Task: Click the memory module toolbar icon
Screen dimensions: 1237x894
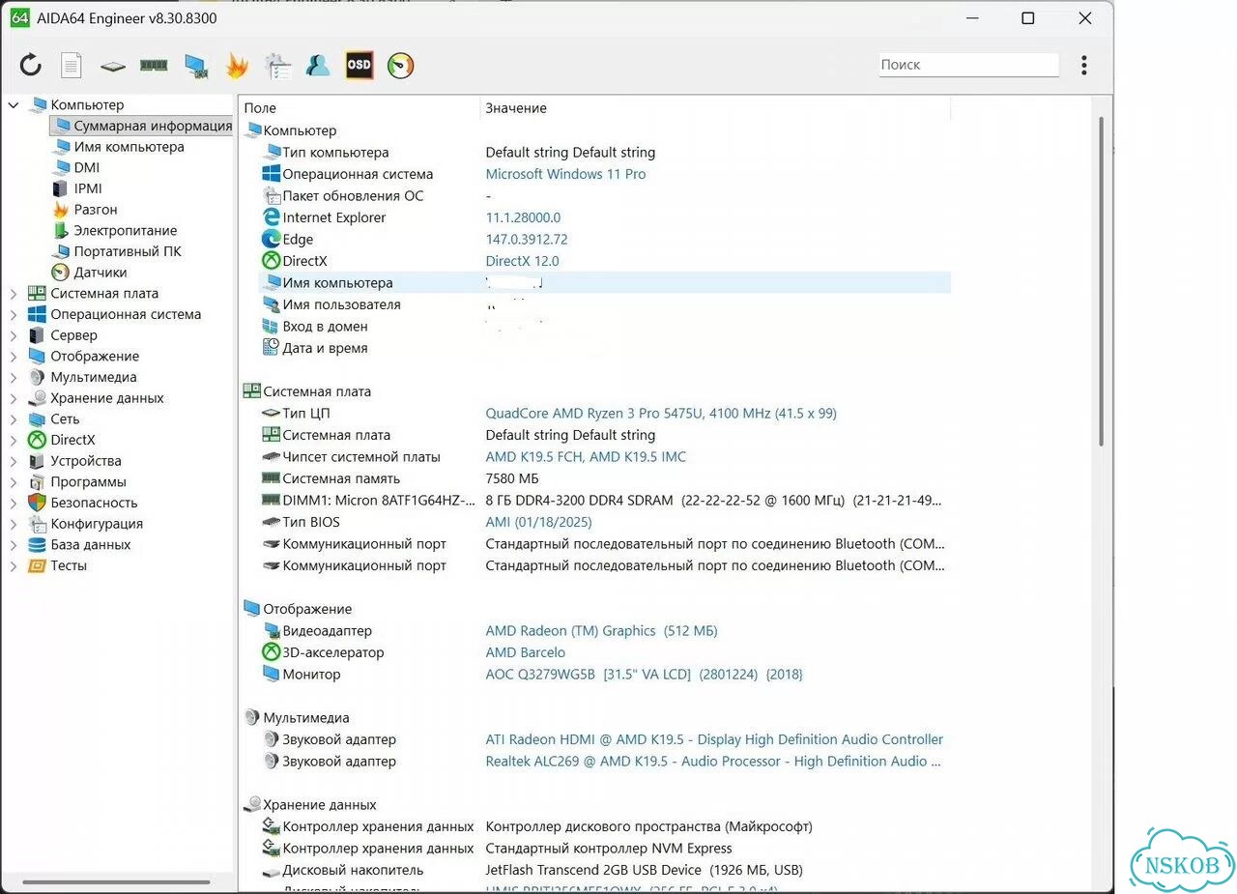Action: tap(154, 65)
